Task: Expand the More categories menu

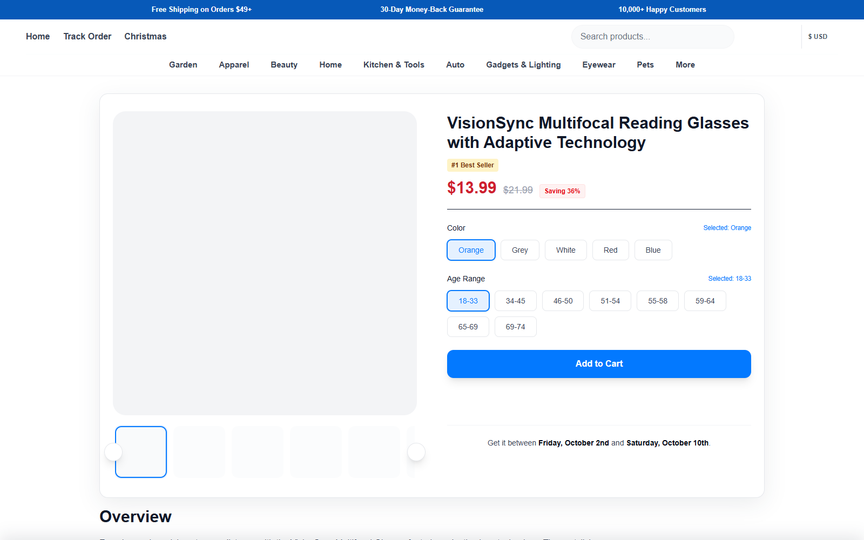Action: coord(685,65)
